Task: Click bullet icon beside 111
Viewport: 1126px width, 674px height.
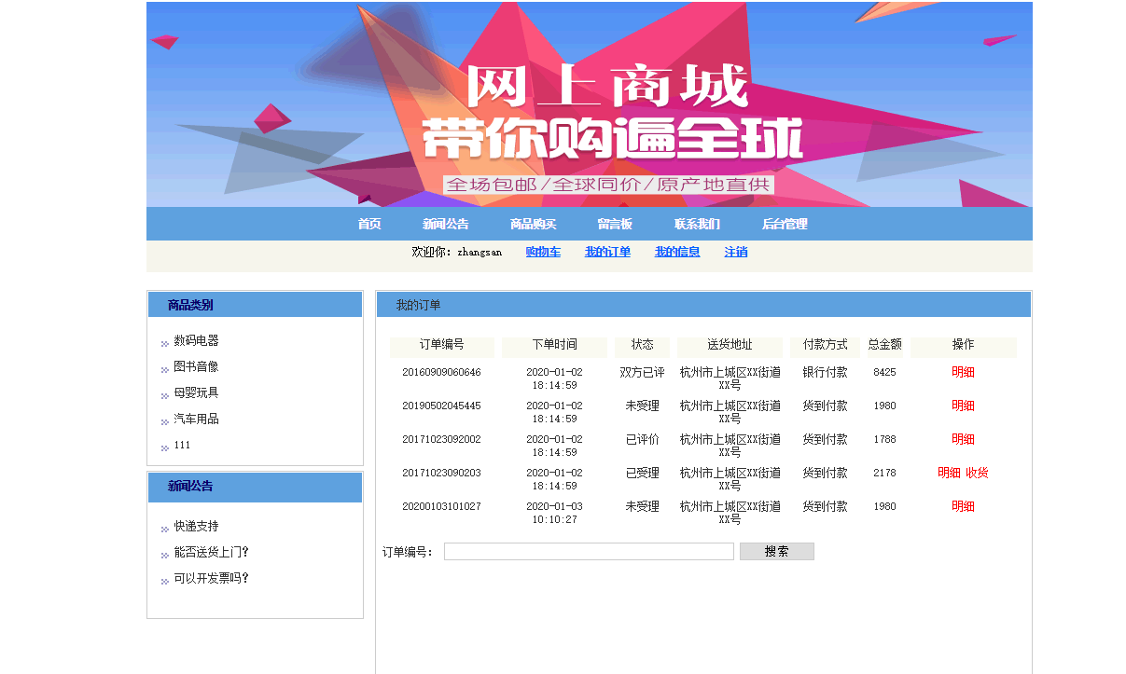Action: 165,448
